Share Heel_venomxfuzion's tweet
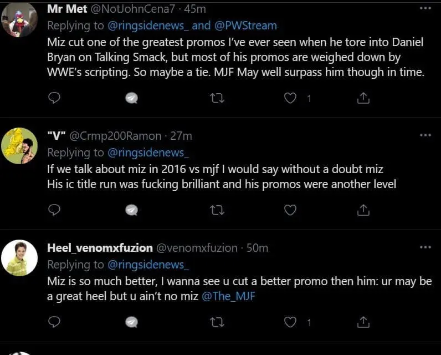441x355 pixels. point(363,322)
